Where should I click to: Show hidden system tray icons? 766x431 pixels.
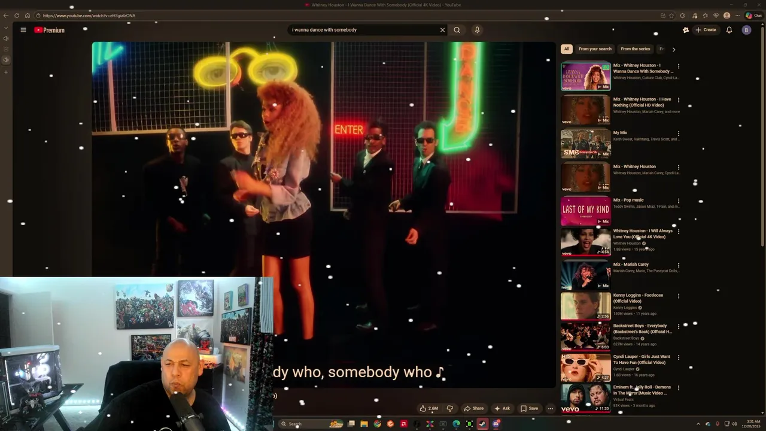pos(698,424)
